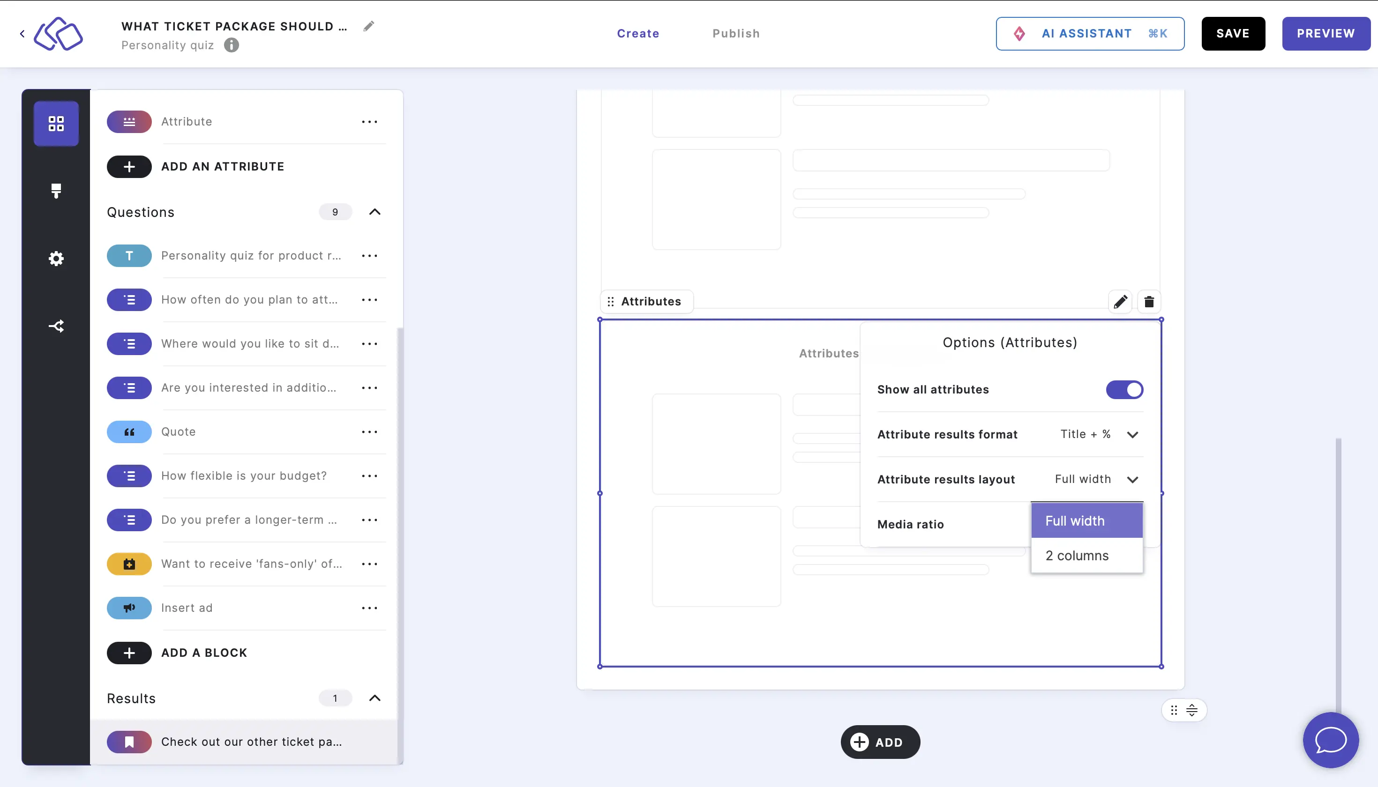
Task: Switch to the Publish tab
Action: pos(736,33)
